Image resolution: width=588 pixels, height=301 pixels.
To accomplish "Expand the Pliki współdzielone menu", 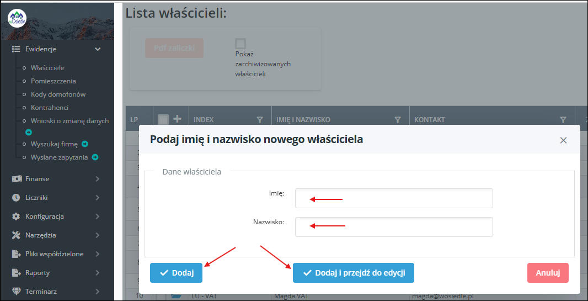I will [98, 254].
